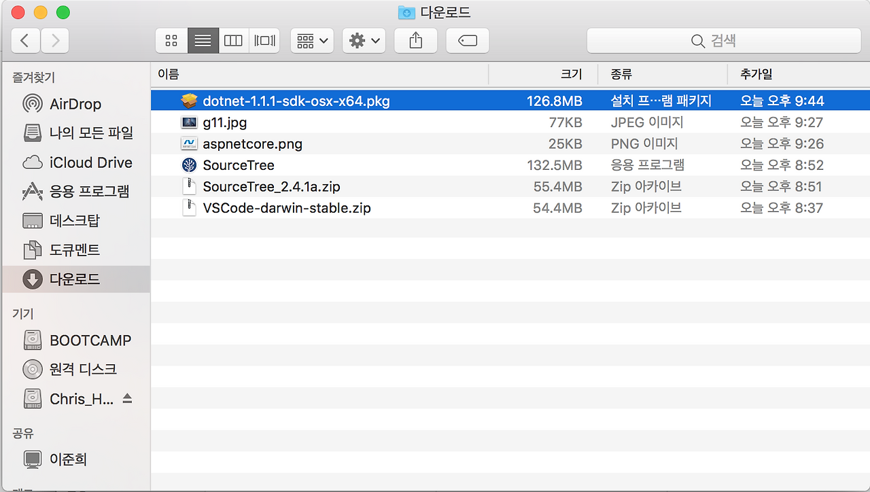Select the g11.jpg file
The height and width of the screenshot is (492, 870).
[510, 123]
